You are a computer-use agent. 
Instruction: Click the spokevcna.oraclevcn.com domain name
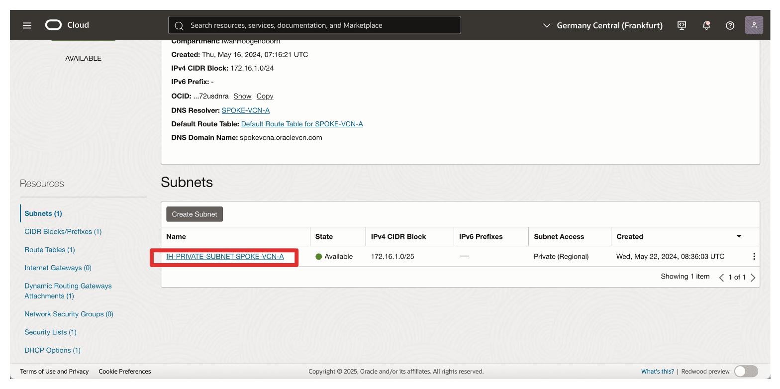[x=281, y=138]
